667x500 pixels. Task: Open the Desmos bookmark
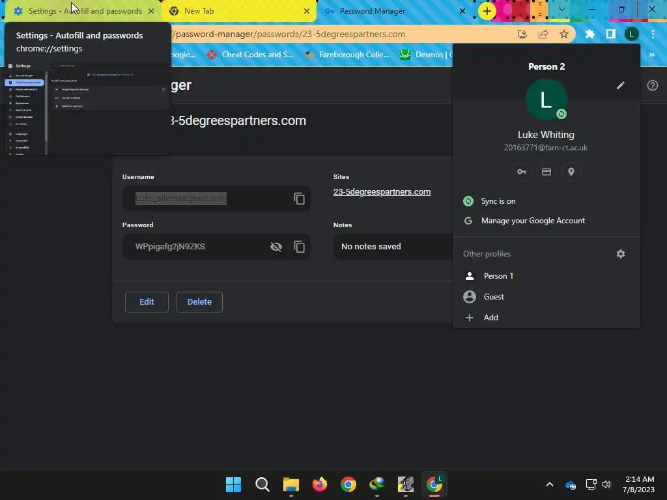(x=426, y=55)
